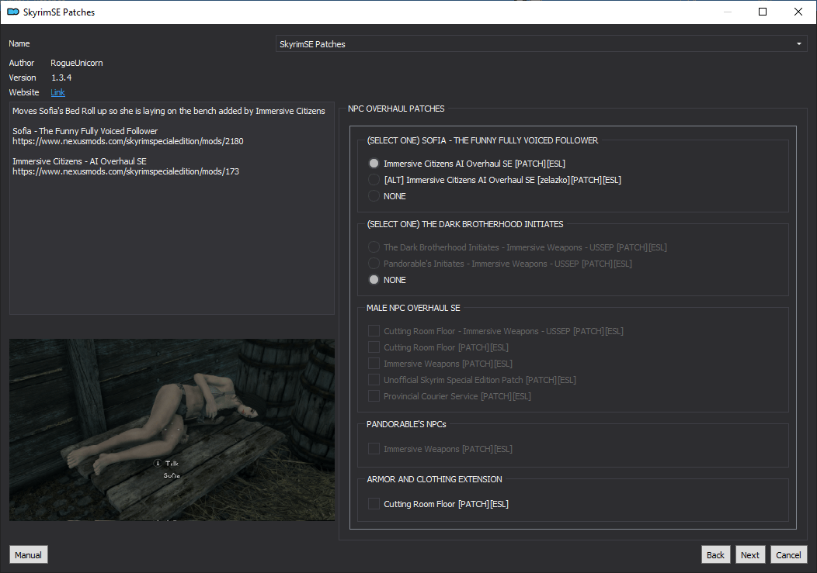
Task: Open the Website Link
Action: (x=57, y=92)
